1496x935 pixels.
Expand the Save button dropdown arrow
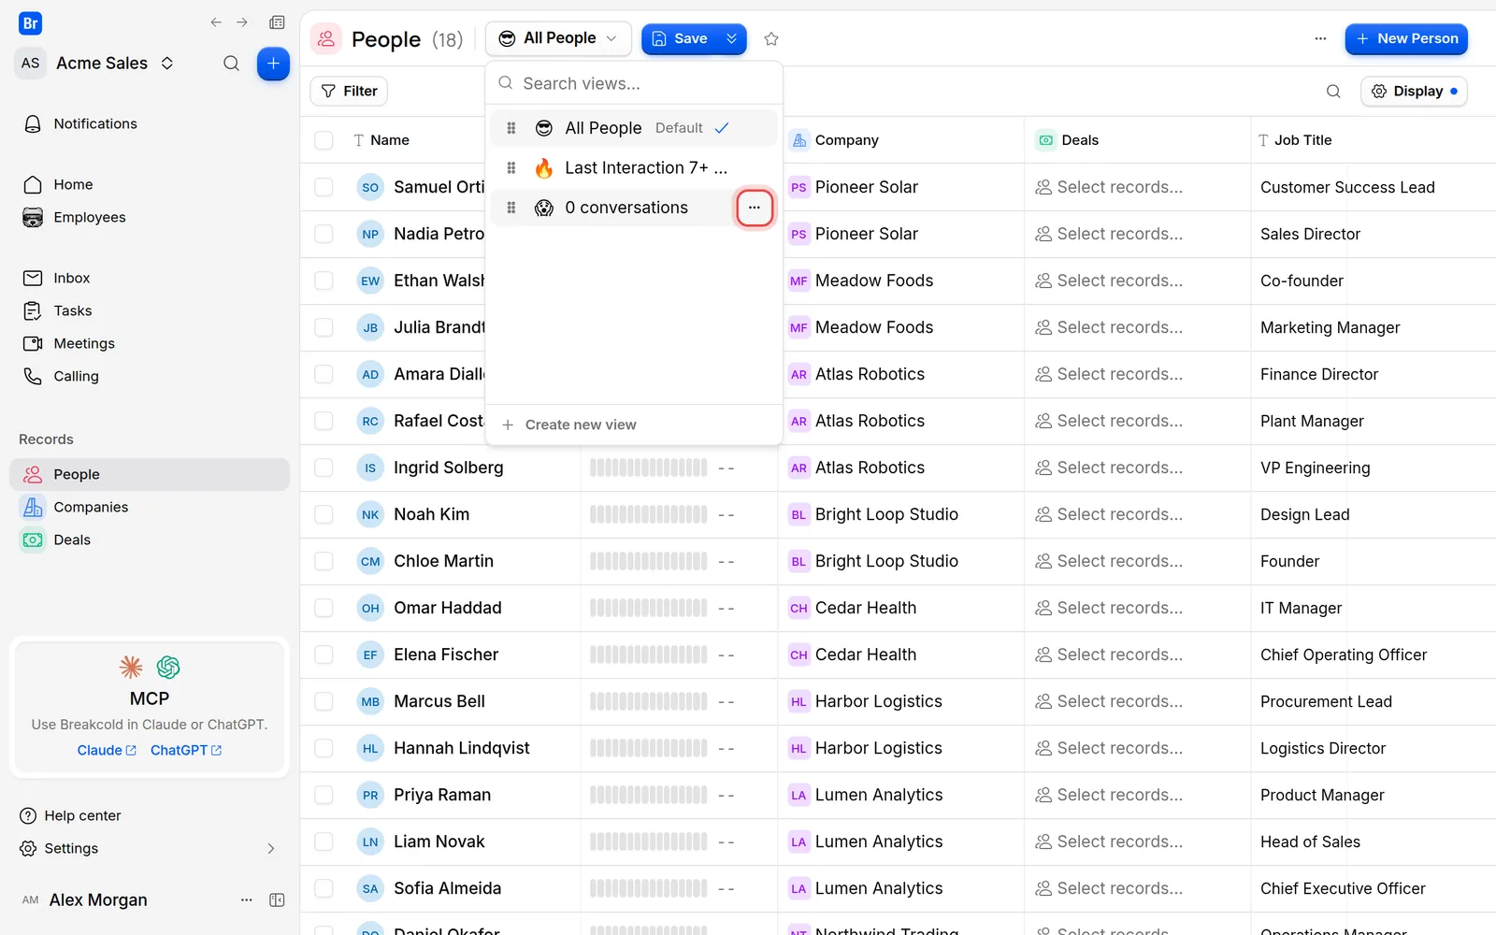click(x=732, y=38)
